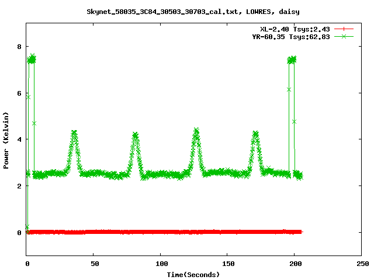Click the 8 tick label on y-axis

click(x=19, y=47)
